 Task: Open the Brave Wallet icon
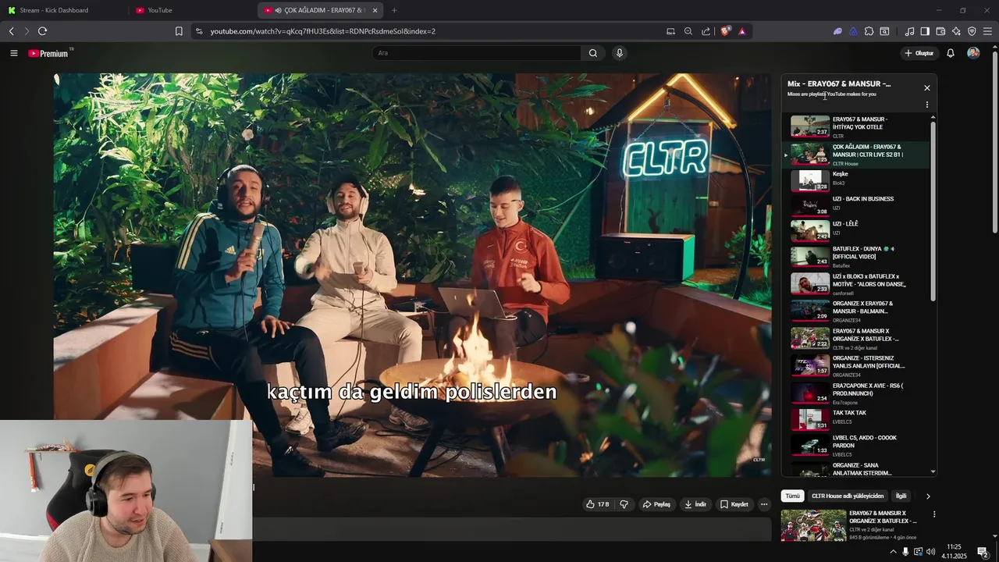(940, 31)
